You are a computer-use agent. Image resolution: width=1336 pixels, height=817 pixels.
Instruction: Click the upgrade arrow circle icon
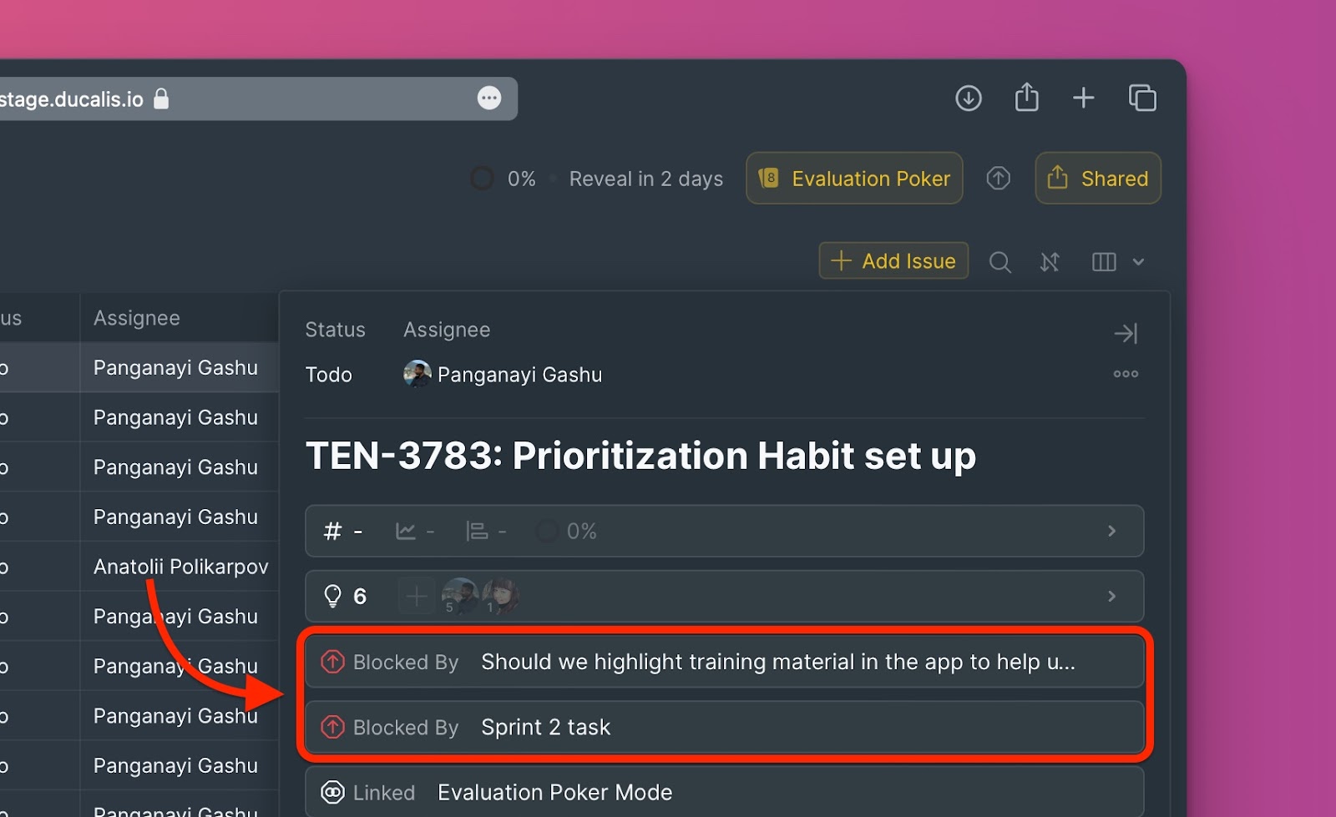(998, 178)
